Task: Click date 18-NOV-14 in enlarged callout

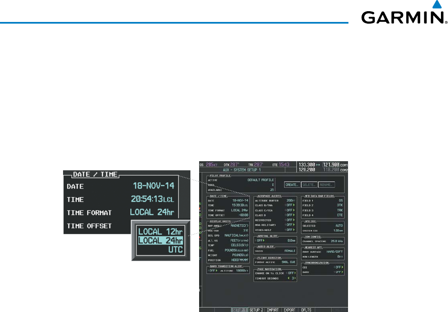Action: (x=153, y=186)
